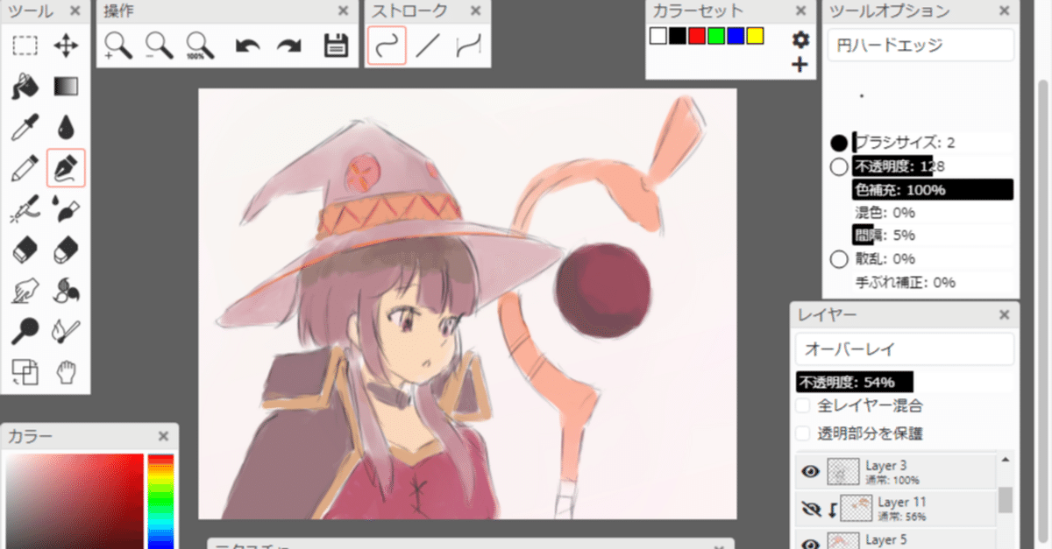Choose the bezier curve stroke mode
The height and width of the screenshot is (549, 1052).
(x=468, y=46)
